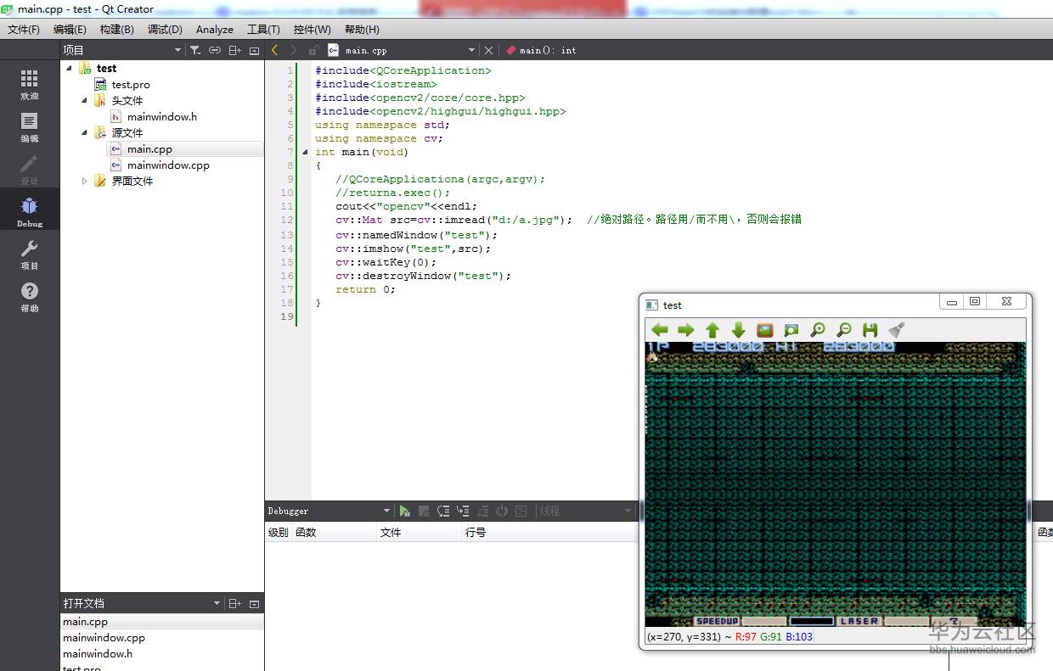The image size is (1053, 671).
Task: Open the Widgets(W) menu
Action: [x=313, y=29]
